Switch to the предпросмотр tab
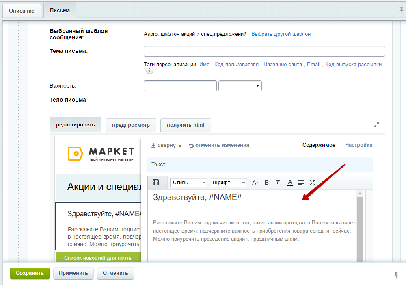Image resolution: width=406 pixels, height=285 pixels. [131, 125]
